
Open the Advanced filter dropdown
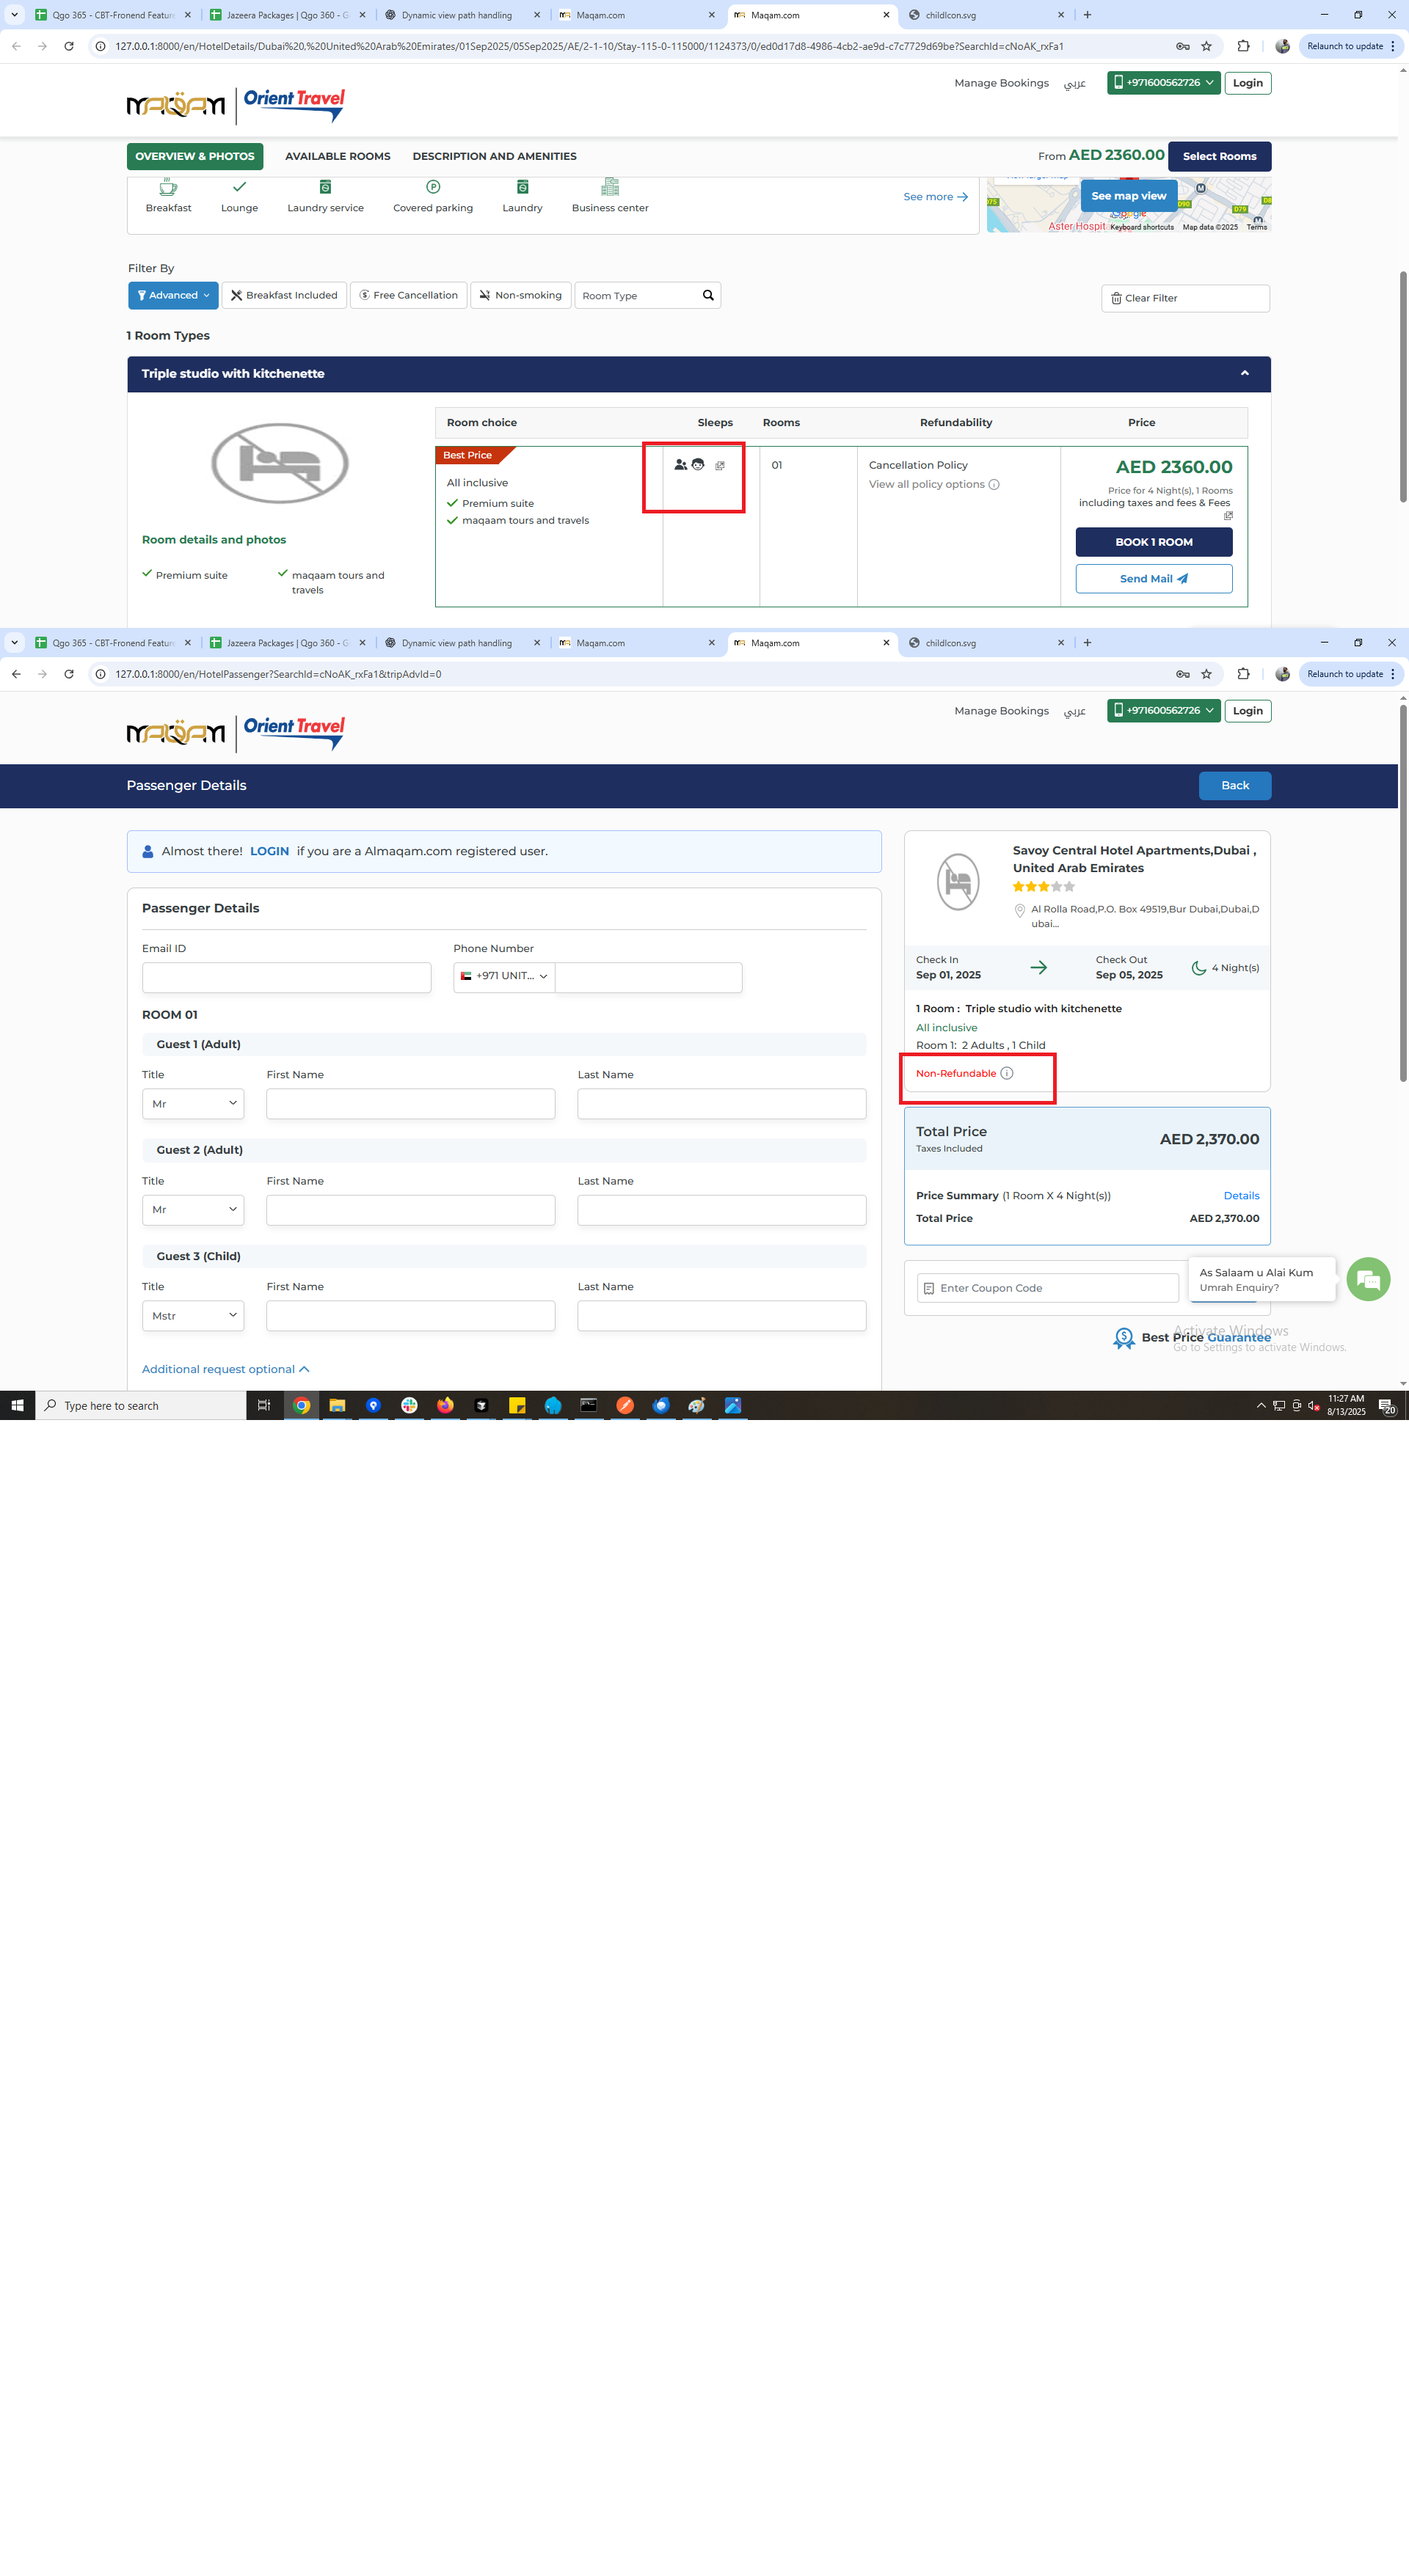(173, 295)
